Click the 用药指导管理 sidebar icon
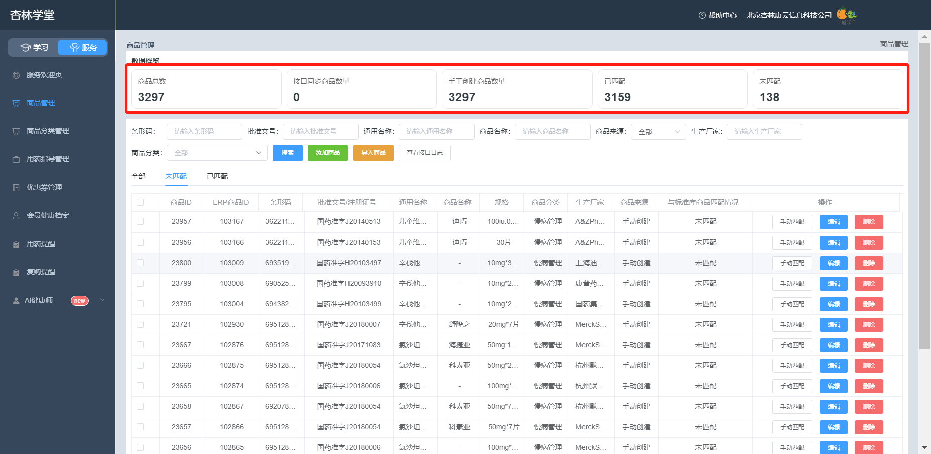This screenshot has height=454, width=931. (x=16, y=159)
